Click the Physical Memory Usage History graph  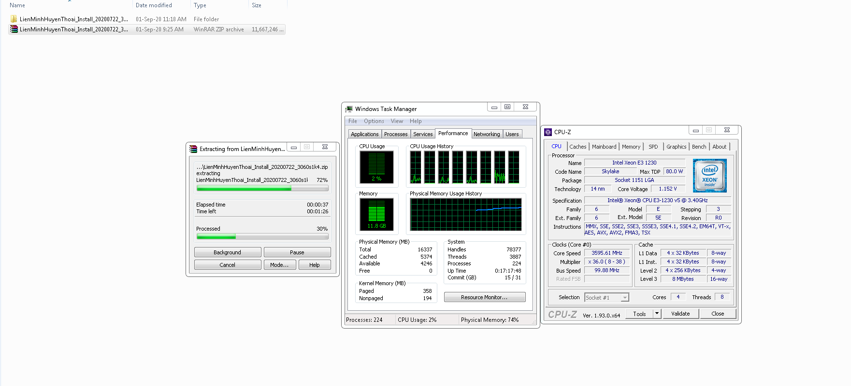tap(466, 214)
